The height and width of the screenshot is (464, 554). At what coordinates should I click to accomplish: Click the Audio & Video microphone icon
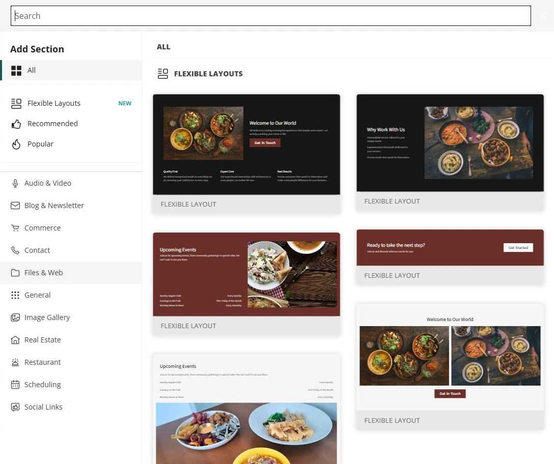(x=15, y=183)
